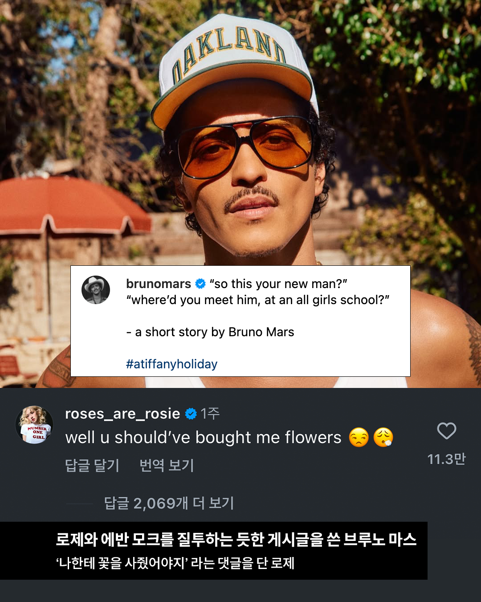
Task: Click the "well u should've bought me flowers" text
Action: click(x=203, y=437)
